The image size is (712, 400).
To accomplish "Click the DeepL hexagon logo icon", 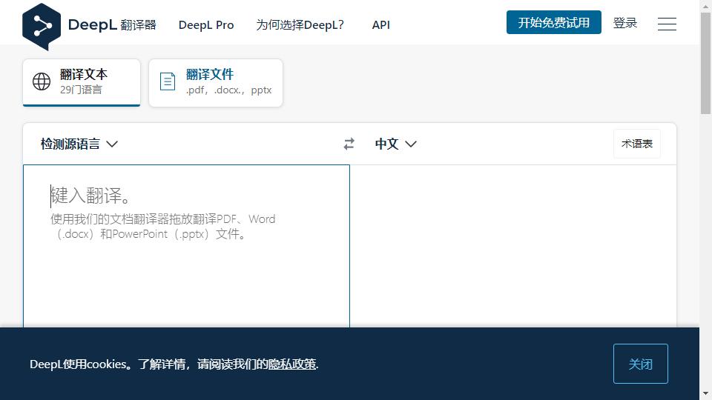I will [x=42, y=27].
